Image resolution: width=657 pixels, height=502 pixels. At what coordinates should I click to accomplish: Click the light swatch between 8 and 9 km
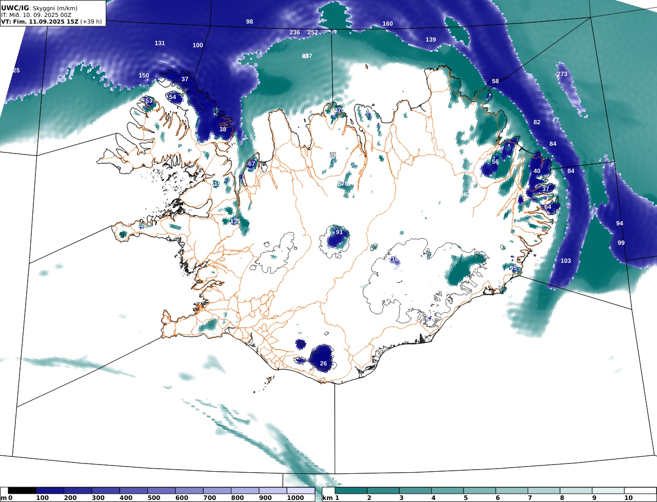coord(576,491)
